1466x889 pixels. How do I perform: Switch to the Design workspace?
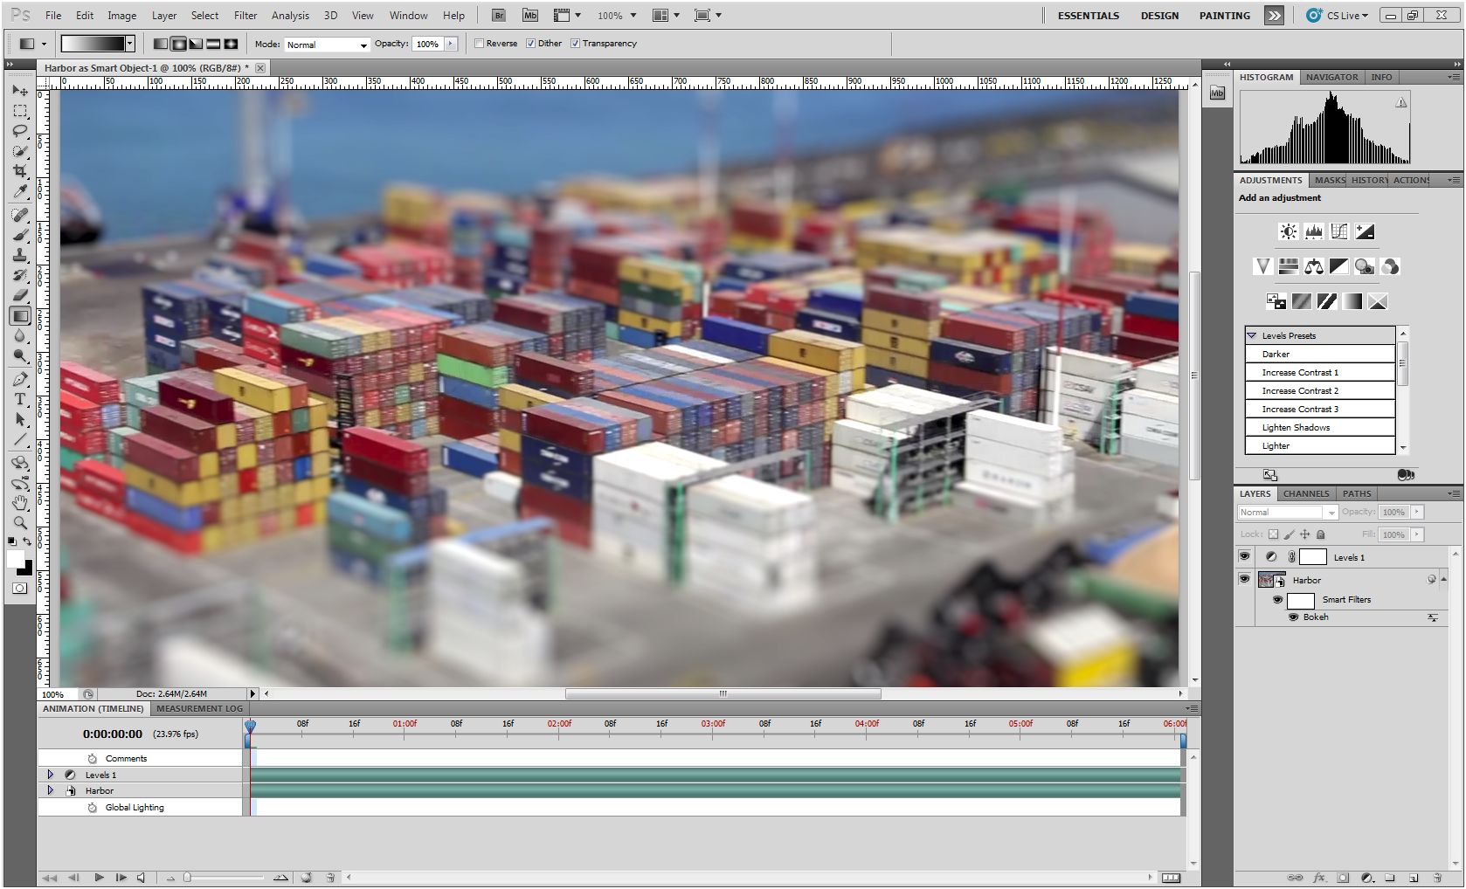point(1158,16)
